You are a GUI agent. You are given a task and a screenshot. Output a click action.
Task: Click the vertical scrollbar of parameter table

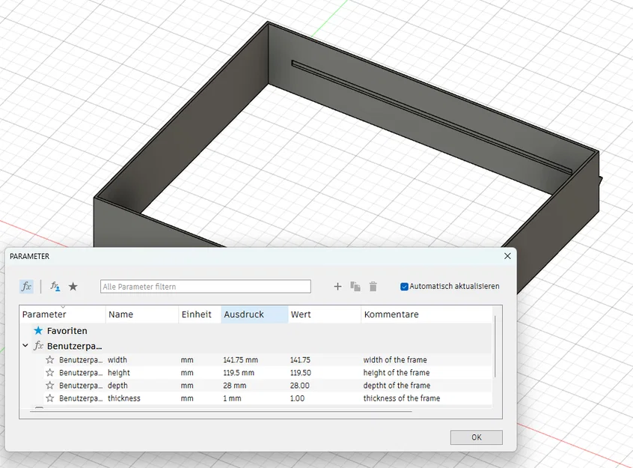495,347
